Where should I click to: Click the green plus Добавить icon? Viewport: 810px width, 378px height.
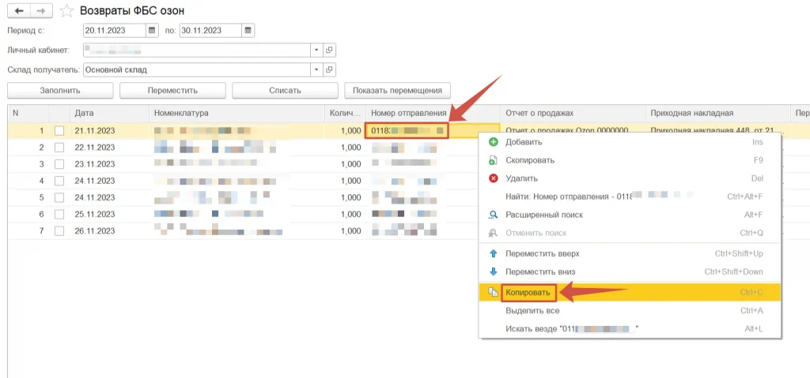[493, 142]
